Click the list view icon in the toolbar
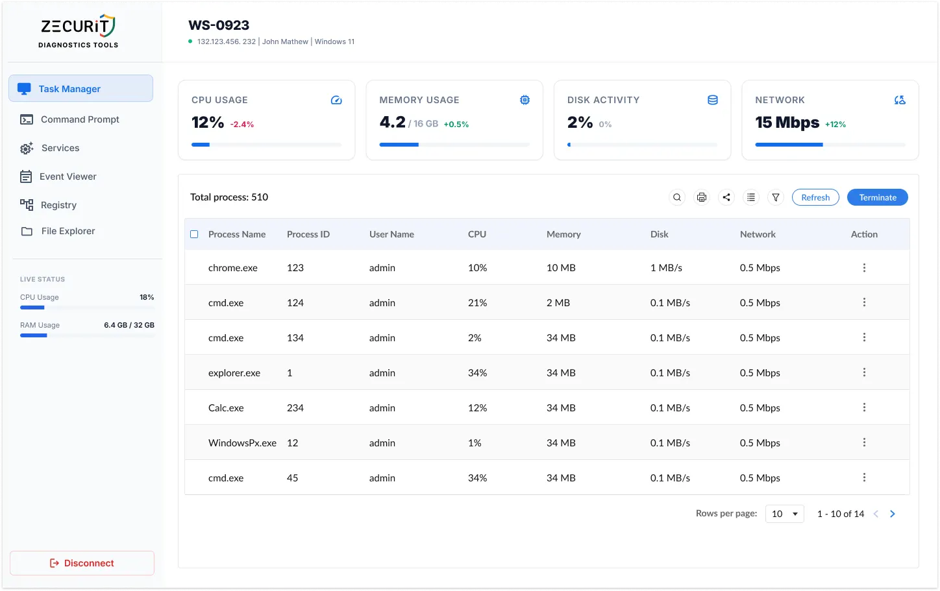Image resolution: width=940 pixels, height=591 pixels. [751, 197]
